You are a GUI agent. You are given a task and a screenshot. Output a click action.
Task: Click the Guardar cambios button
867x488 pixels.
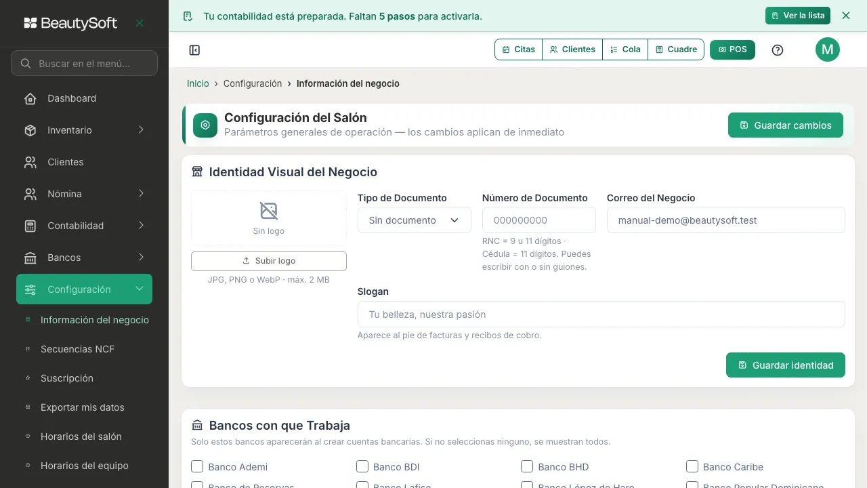coord(786,125)
